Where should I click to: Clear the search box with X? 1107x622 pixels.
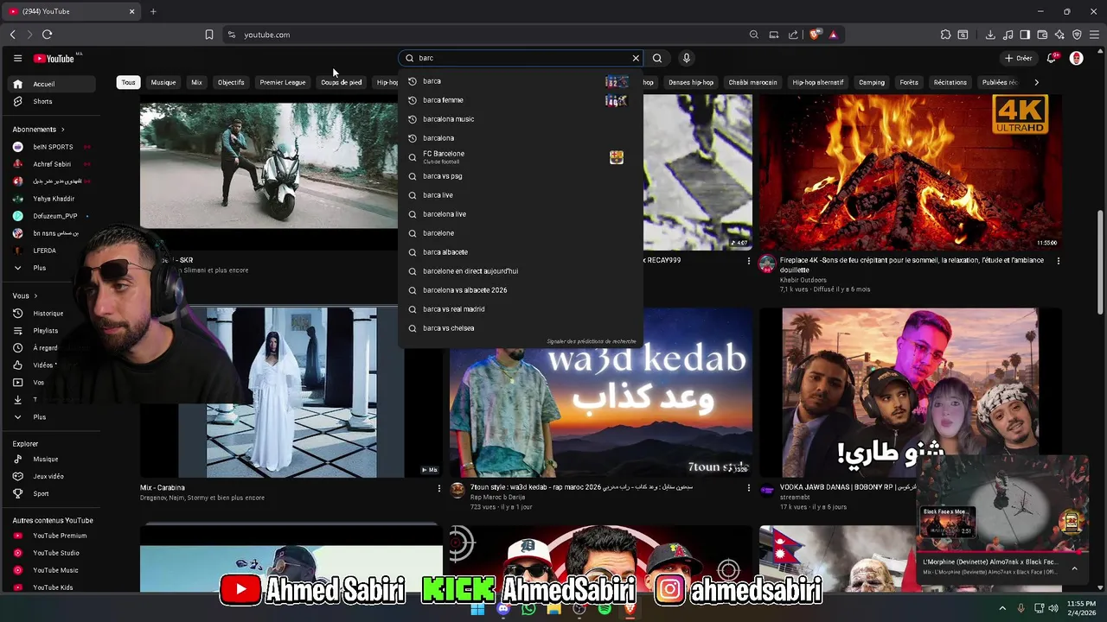point(636,58)
